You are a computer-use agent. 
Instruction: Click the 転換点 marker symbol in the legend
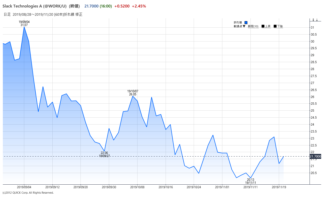244,26
